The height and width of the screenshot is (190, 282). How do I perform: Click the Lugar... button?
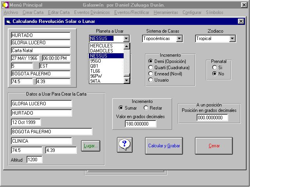click(90, 146)
